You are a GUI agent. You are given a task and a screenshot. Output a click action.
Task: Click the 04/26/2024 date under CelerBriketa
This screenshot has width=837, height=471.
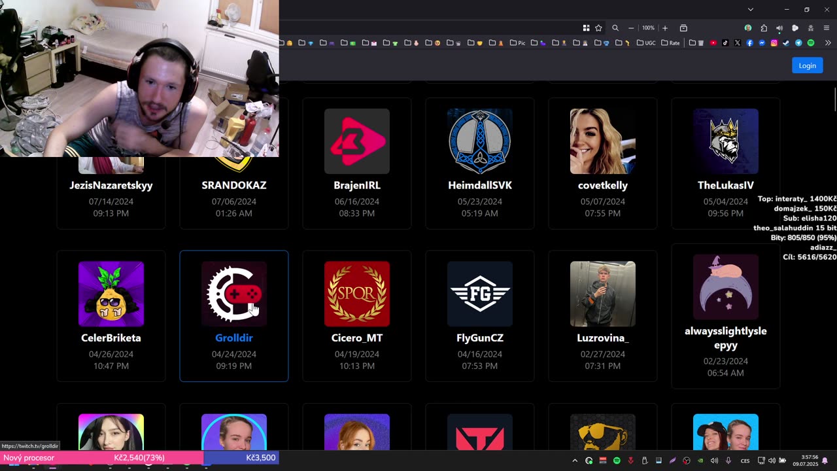click(111, 354)
